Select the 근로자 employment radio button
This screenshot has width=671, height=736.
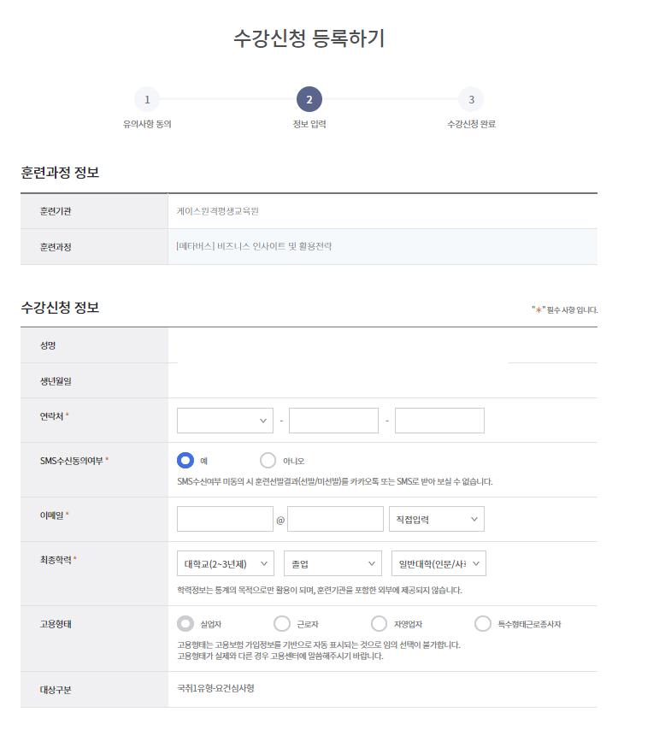point(282,624)
